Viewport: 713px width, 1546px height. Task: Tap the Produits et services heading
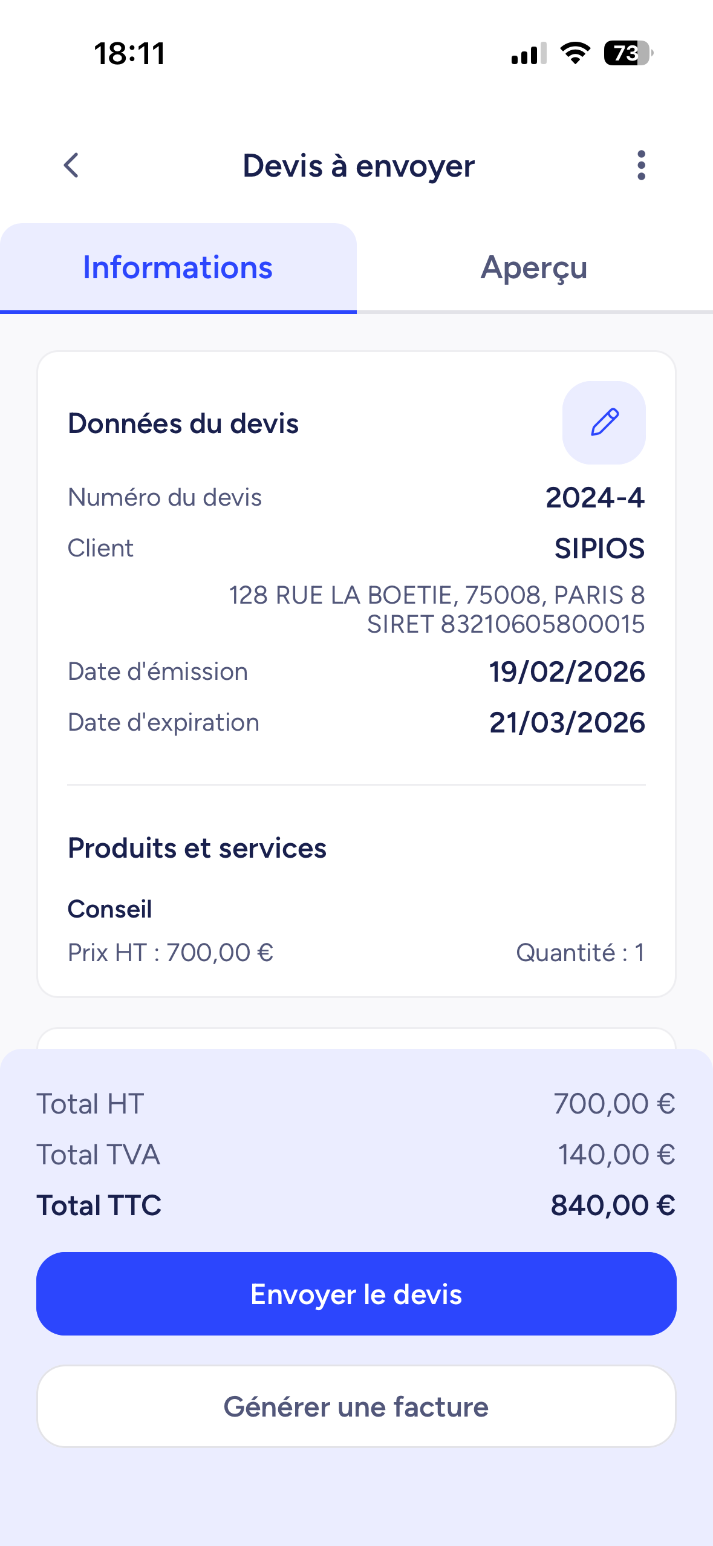(x=197, y=848)
